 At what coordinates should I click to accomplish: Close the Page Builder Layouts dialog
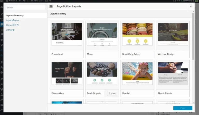191,6
